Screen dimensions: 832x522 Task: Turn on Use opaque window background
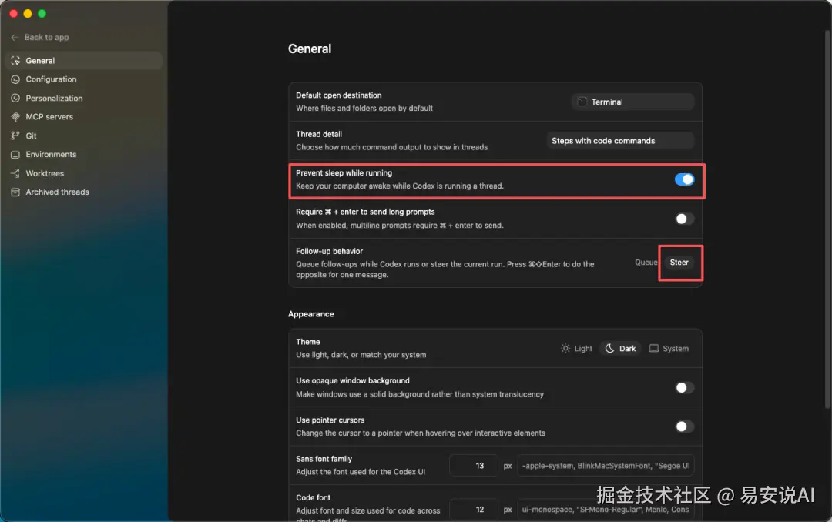[684, 388]
